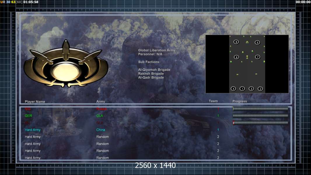This screenshot has height=175, width=311.
Task: Click the NIG player name
Action: click(x=27, y=109)
